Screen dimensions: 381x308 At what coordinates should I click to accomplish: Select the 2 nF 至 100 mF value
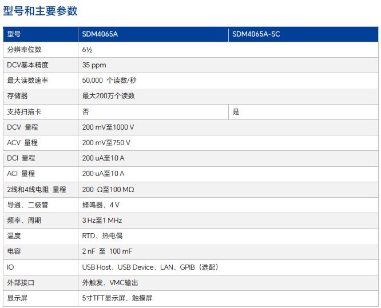(x=106, y=251)
